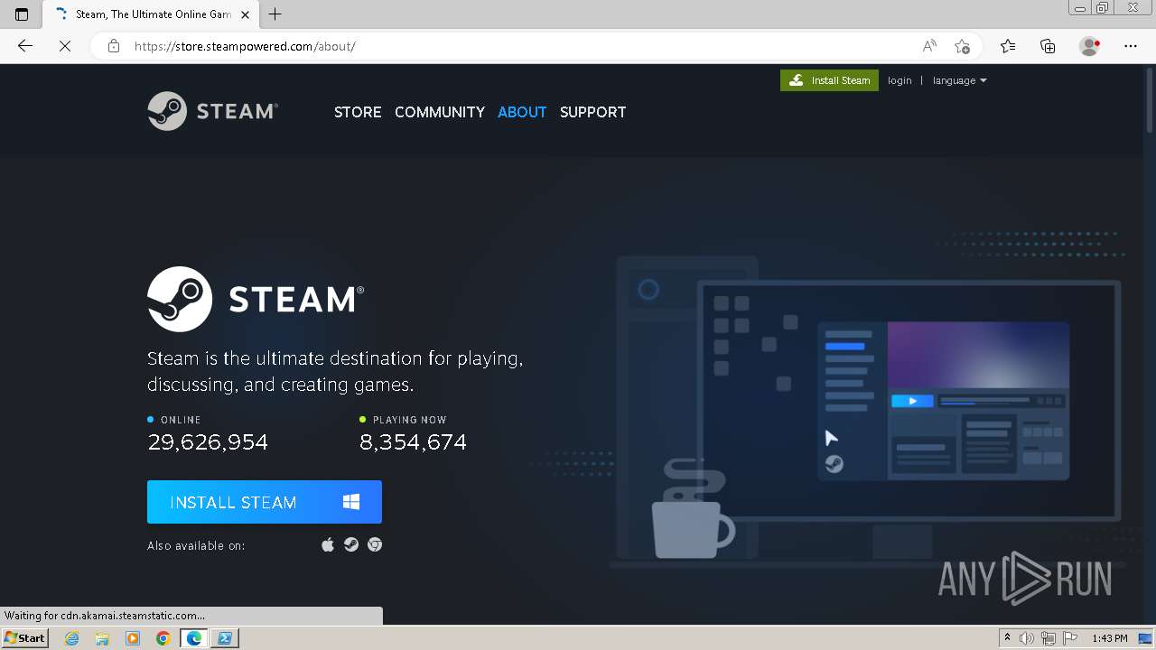Open the STORE menu
Viewport: 1156px width, 650px height.
358,112
